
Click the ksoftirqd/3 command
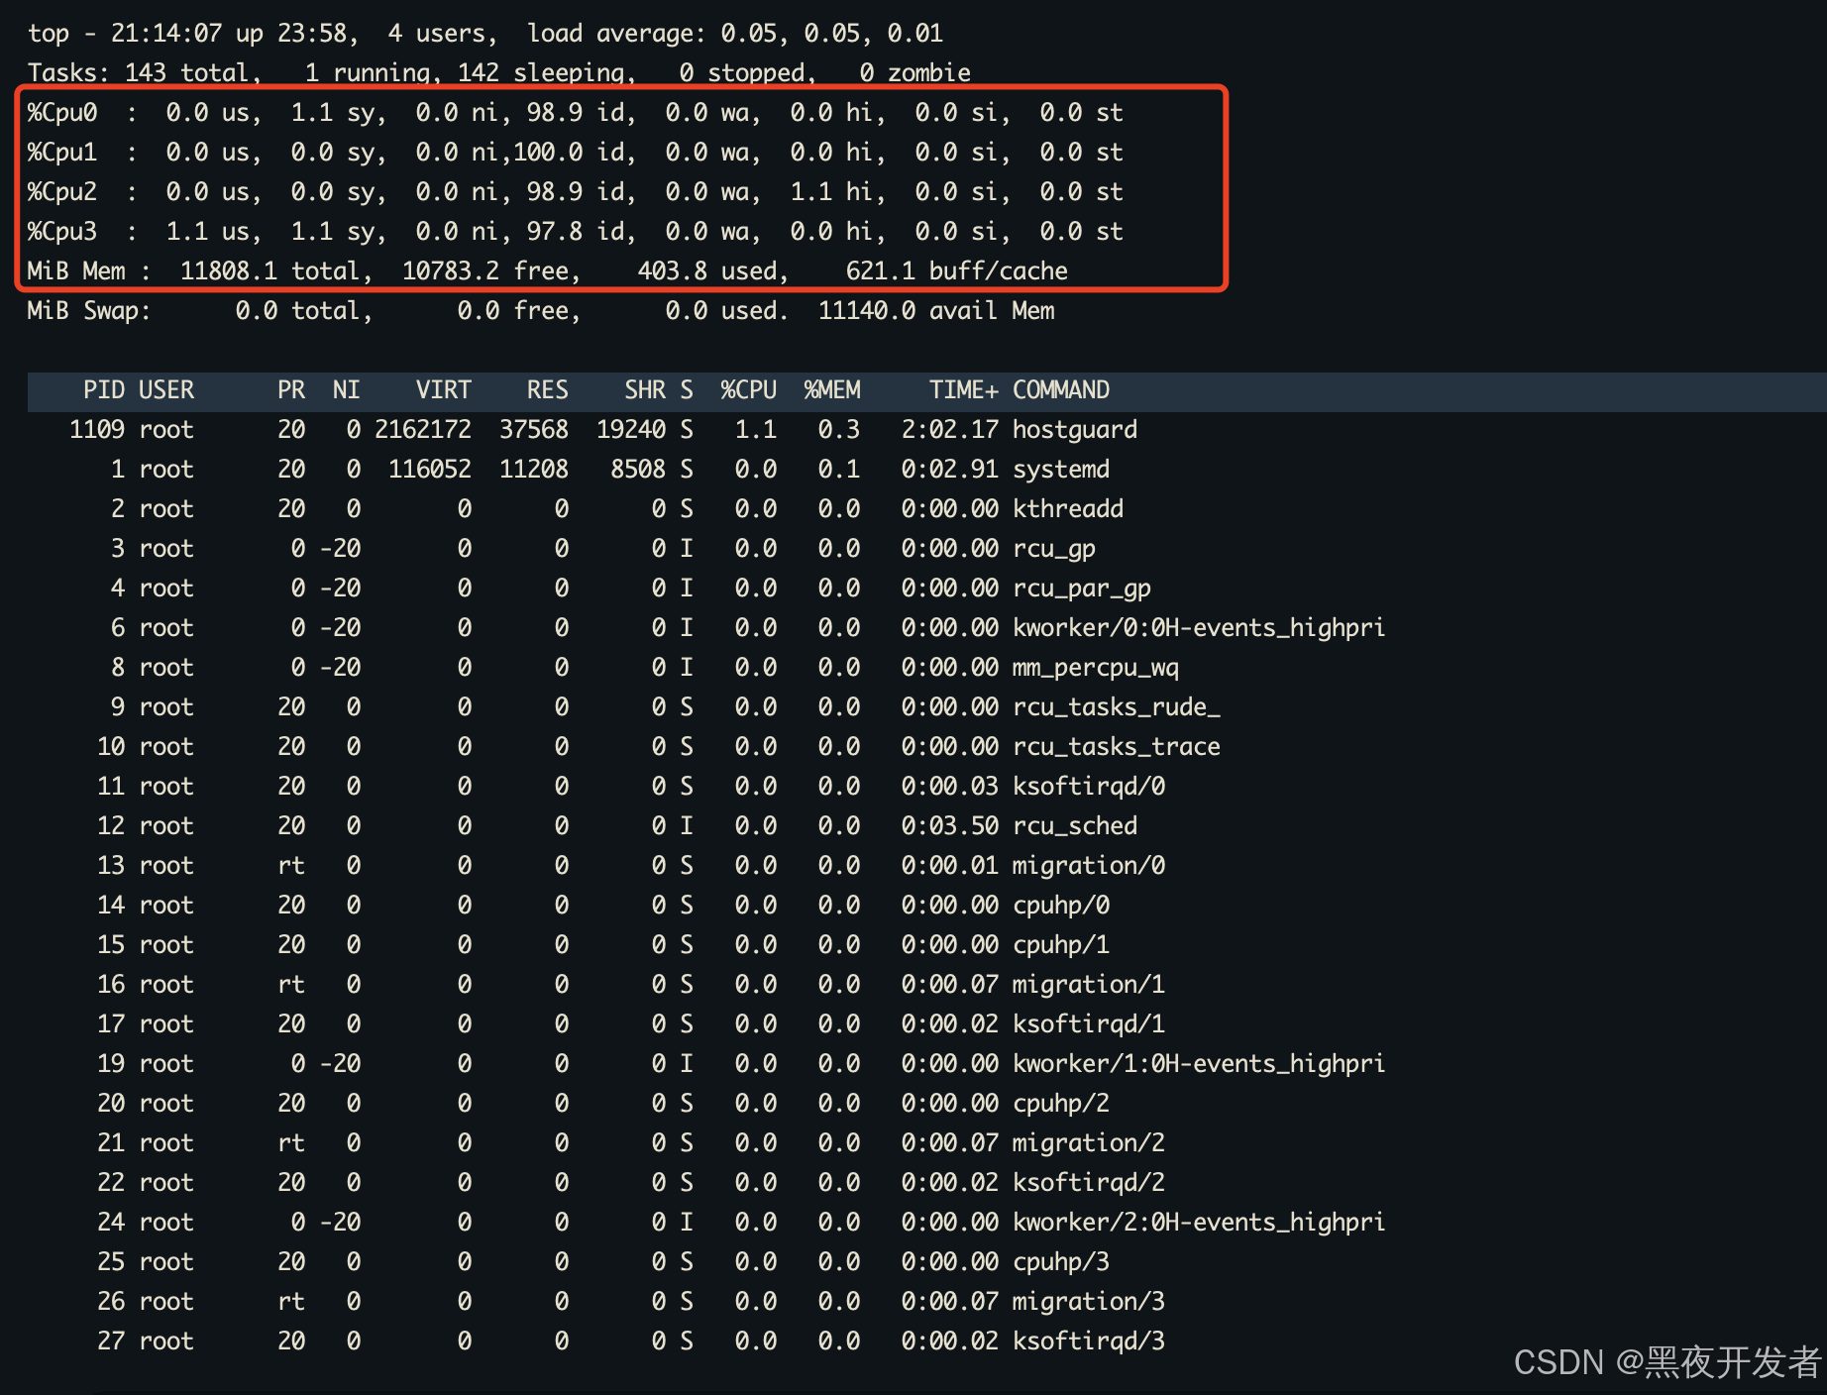[1089, 1341]
